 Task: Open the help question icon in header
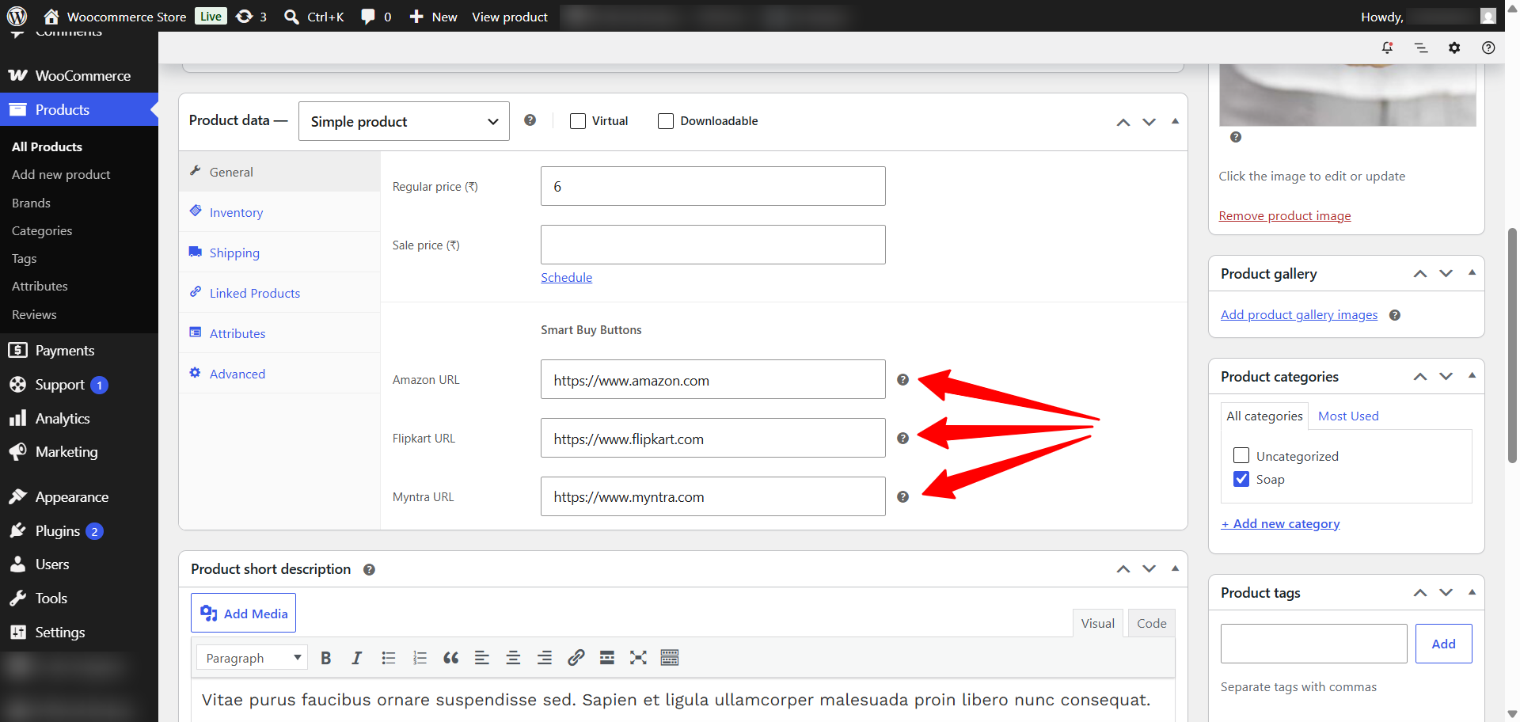pyautogui.click(x=1488, y=47)
